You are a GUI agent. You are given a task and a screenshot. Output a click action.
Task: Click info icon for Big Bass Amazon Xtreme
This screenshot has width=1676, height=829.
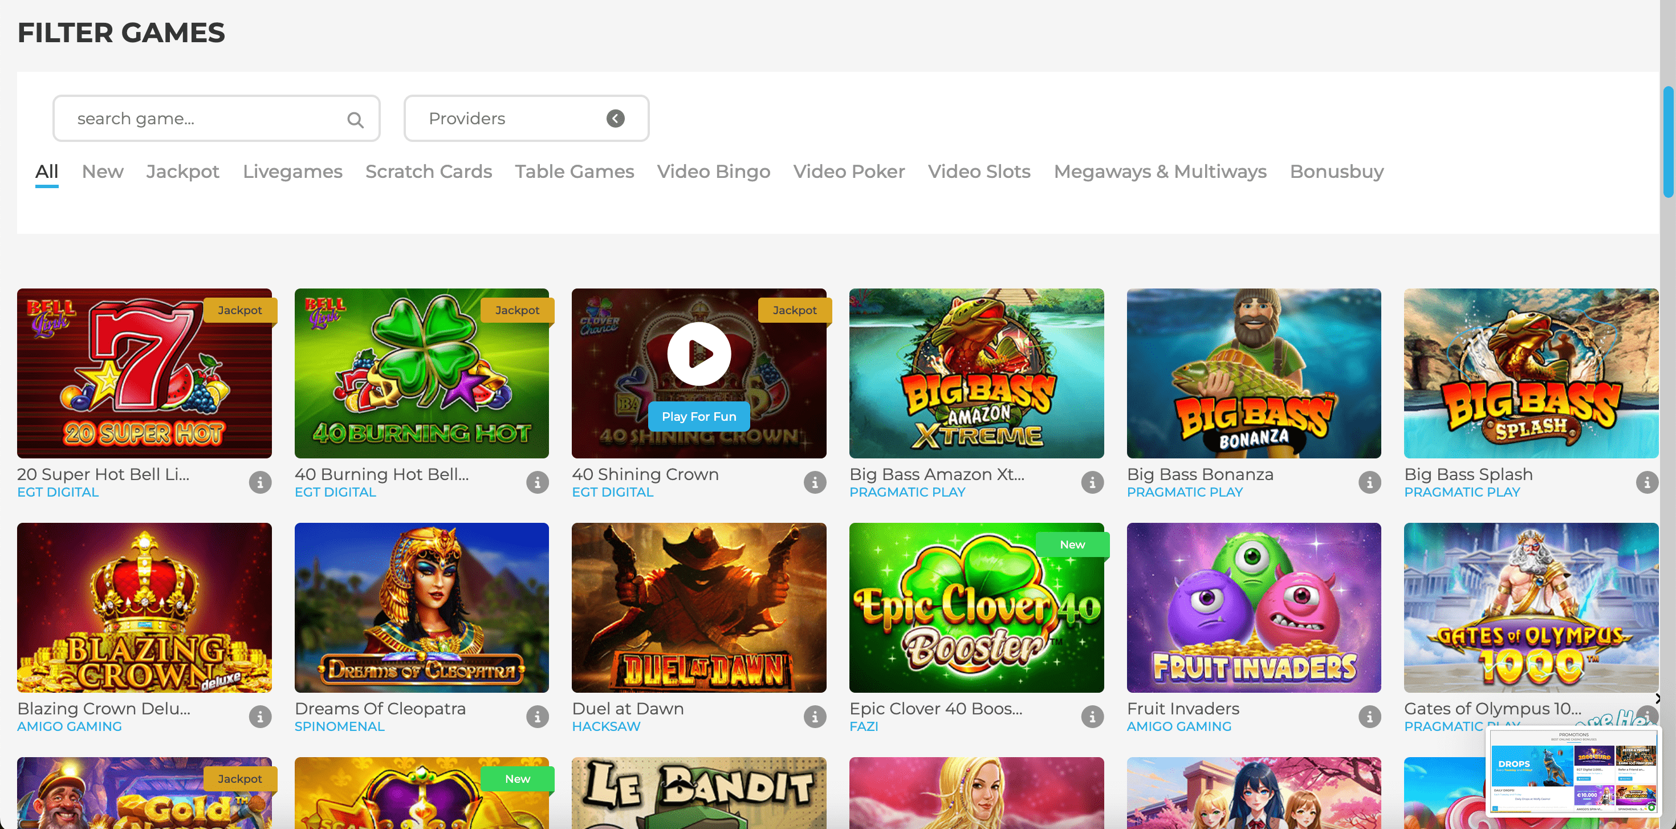coord(1092,482)
